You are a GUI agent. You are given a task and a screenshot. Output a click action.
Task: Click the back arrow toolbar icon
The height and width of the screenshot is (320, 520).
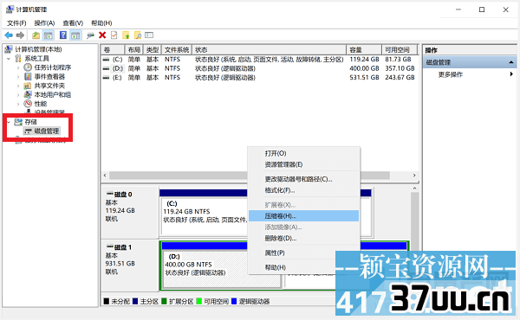9,35
